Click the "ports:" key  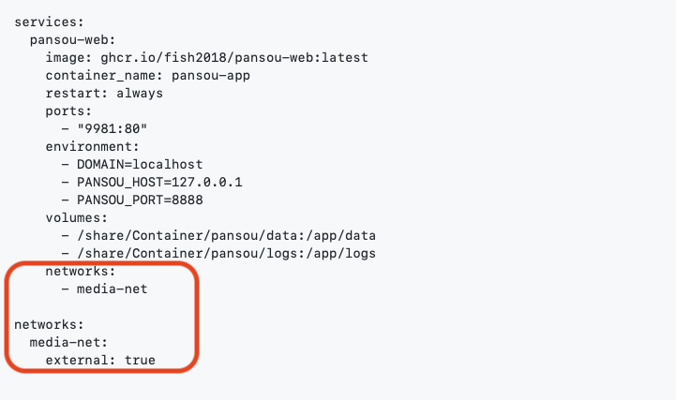(68, 111)
